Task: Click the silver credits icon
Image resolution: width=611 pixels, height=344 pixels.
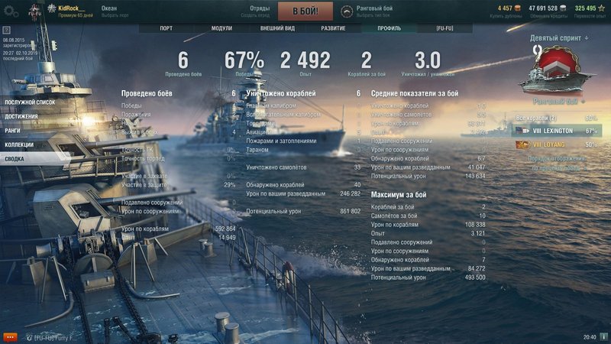Action: (563, 8)
